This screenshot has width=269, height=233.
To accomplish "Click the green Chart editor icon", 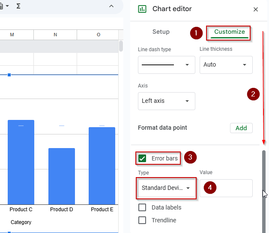I will (x=142, y=9).
